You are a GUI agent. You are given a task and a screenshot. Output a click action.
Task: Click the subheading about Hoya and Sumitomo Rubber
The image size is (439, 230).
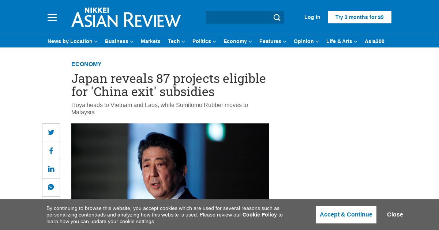[160, 109]
